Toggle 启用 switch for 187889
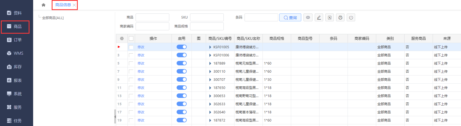Viewport: 461px width, 126px height. coord(182,63)
